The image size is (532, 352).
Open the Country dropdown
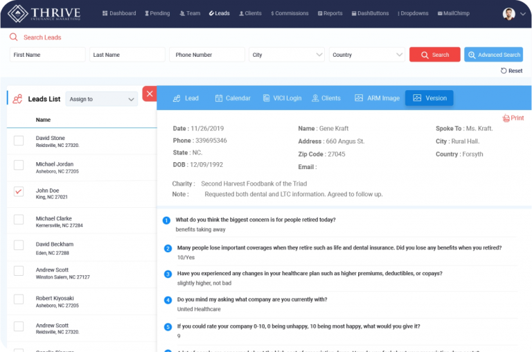click(366, 55)
